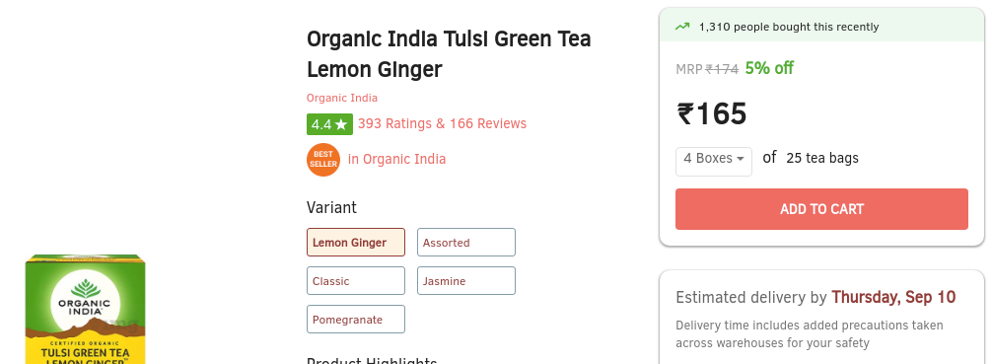
Task: Click the Best Seller orange badge
Action: tap(323, 160)
